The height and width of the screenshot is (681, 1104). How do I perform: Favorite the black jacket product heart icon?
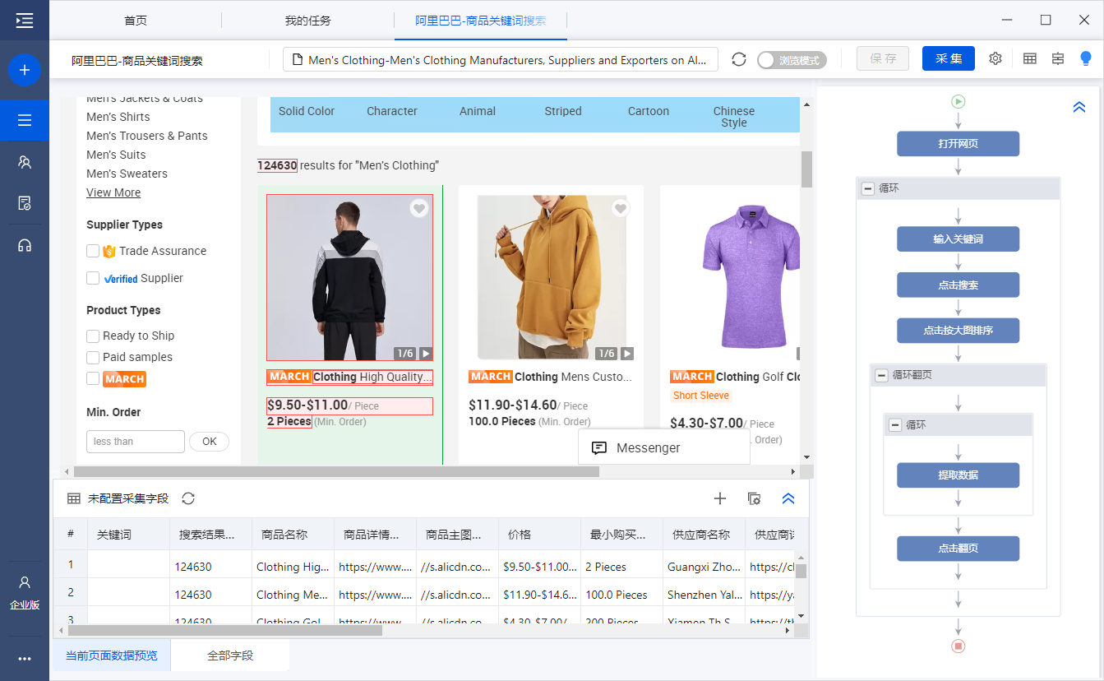point(419,209)
